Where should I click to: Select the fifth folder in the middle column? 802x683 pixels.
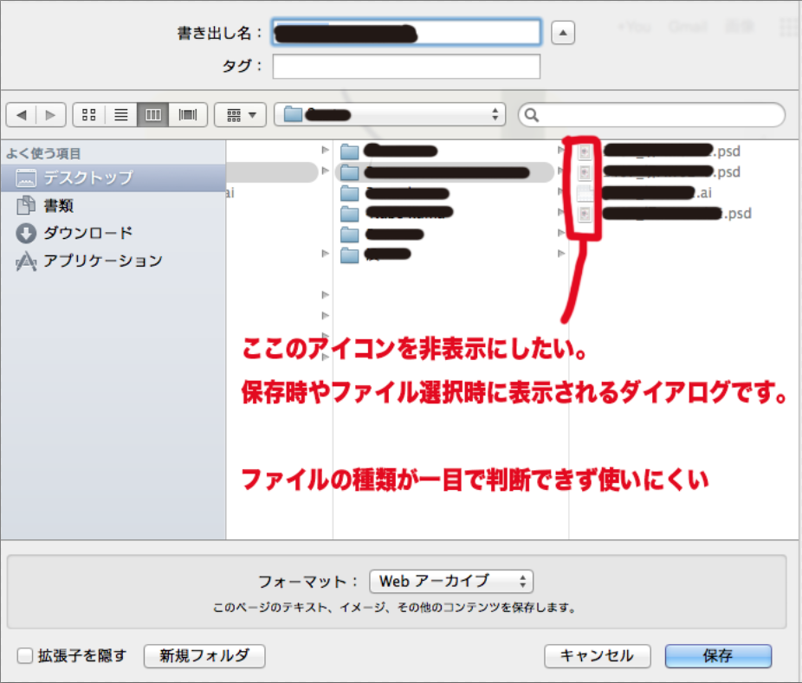(444, 235)
